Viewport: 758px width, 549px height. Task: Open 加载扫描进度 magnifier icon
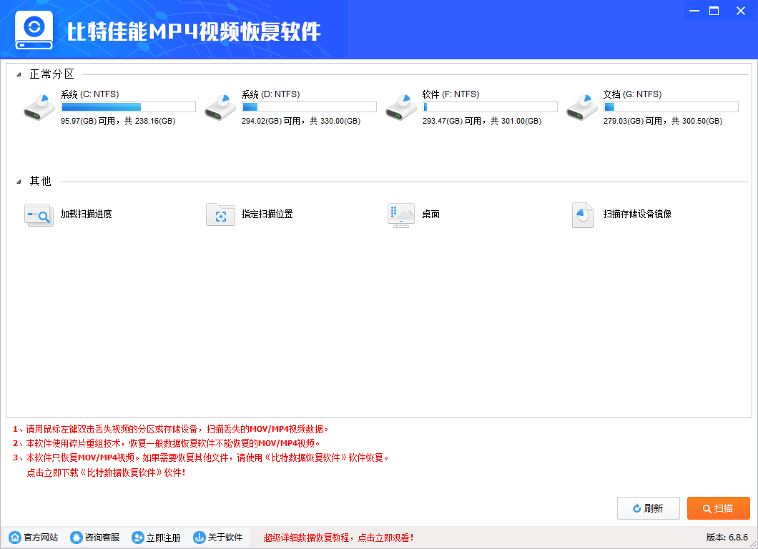(39, 214)
